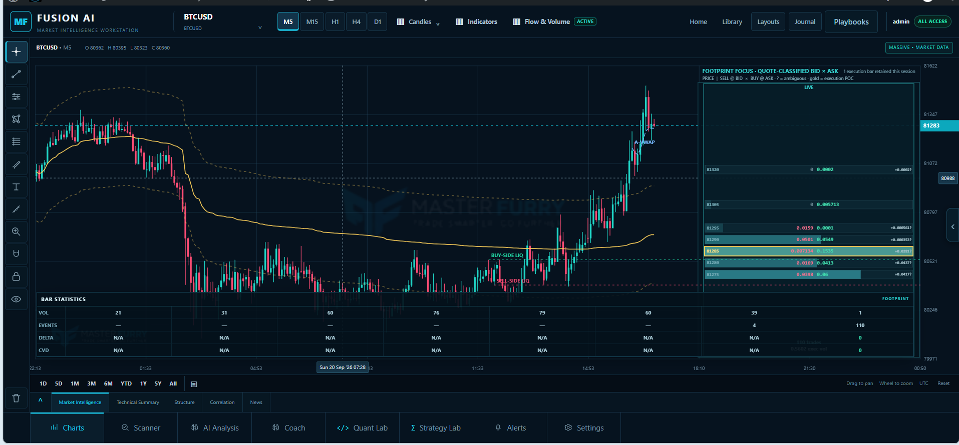Select the crosshair cursor tool

pos(16,51)
